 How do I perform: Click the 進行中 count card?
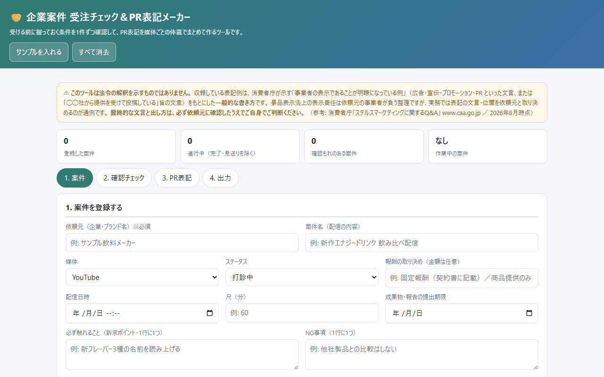[x=240, y=146]
